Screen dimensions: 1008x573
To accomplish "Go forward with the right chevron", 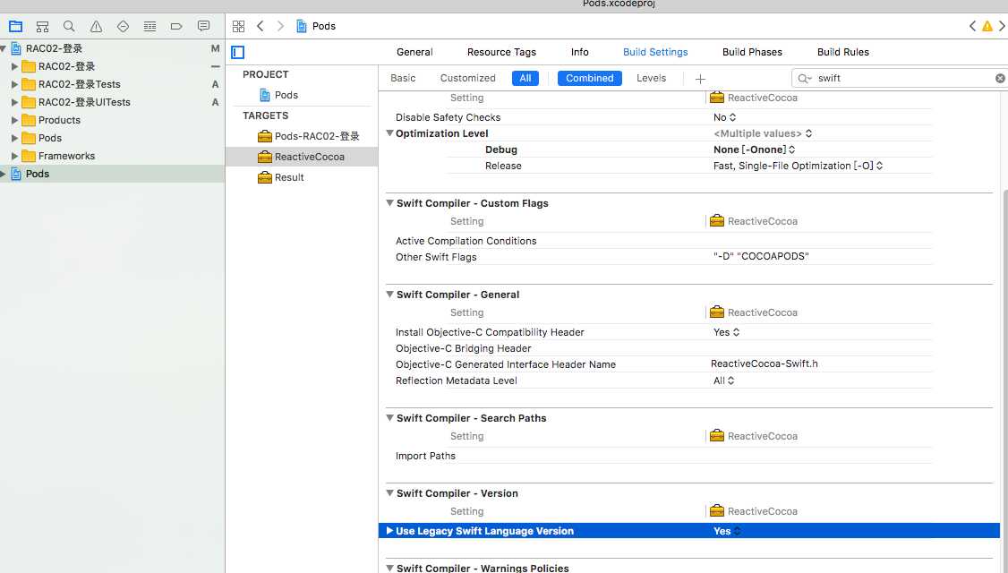I will pyautogui.click(x=280, y=26).
